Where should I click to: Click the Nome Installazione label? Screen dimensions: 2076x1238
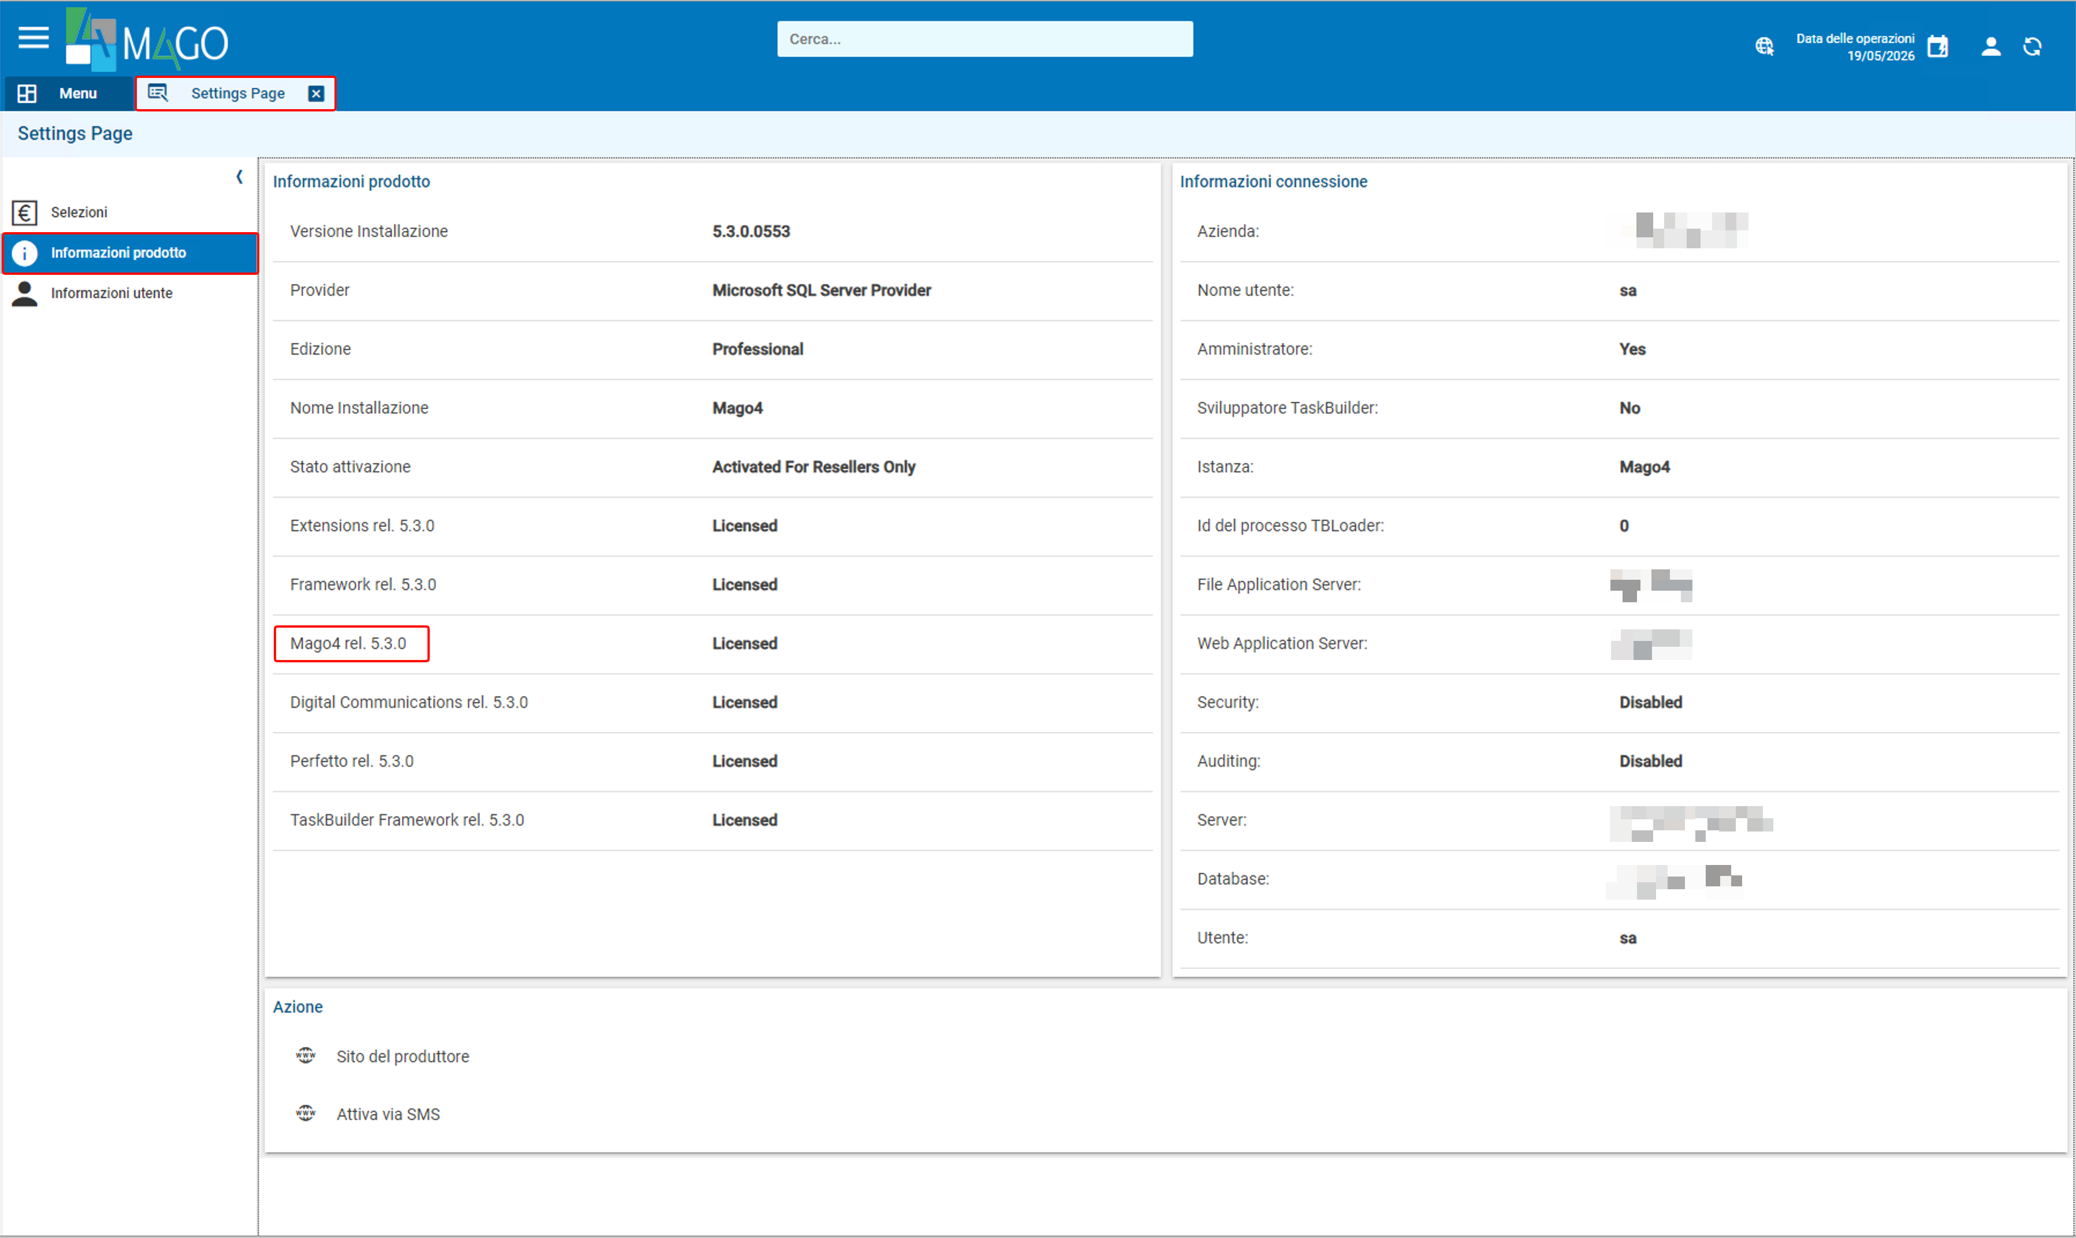pos(360,408)
